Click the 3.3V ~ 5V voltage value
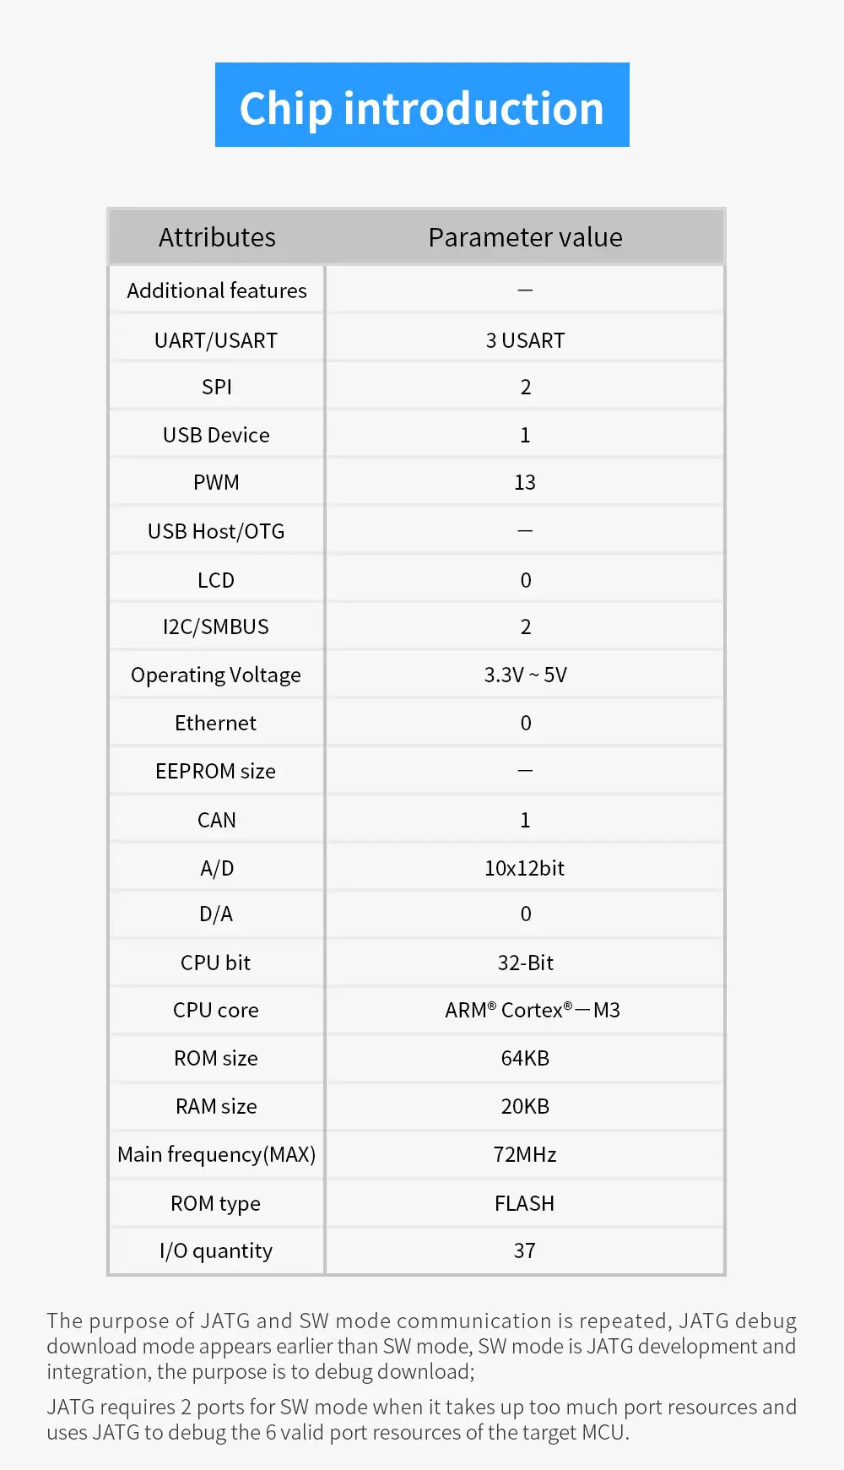The image size is (844, 1470). [x=525, y=675]
